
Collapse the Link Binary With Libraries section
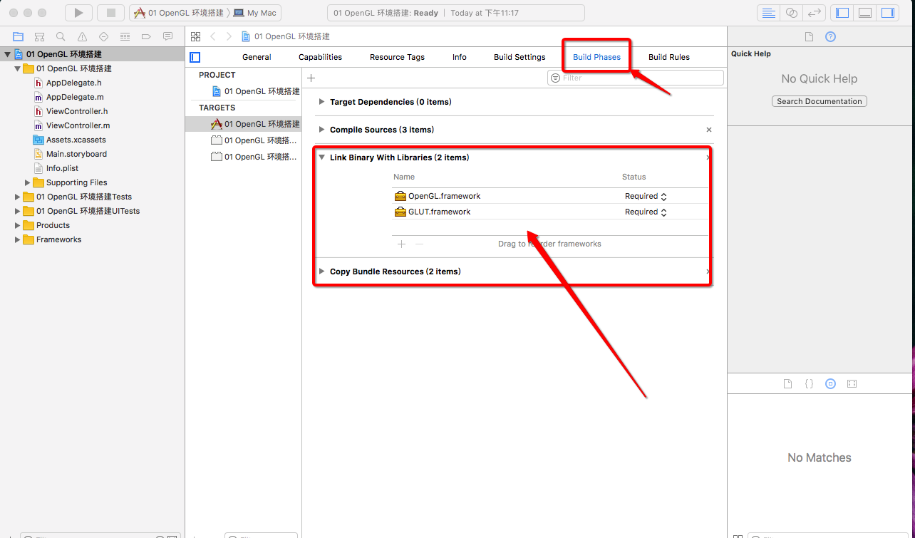pyautogui.click(x=322, y=157)
